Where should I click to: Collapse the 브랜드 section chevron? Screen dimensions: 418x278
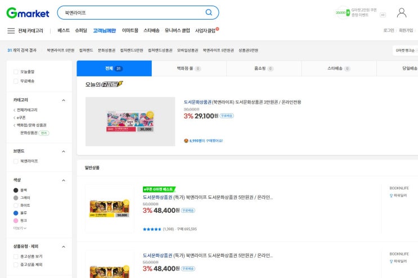(64, 152)
